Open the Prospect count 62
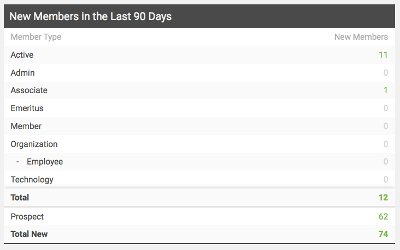Viewport: 400px width, 250px height. point(383,216)
